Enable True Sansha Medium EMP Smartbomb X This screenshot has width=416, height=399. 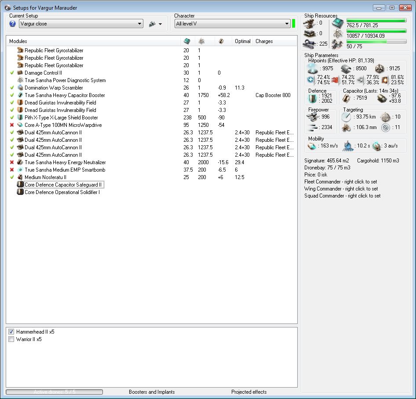click(x=12, y=170)
